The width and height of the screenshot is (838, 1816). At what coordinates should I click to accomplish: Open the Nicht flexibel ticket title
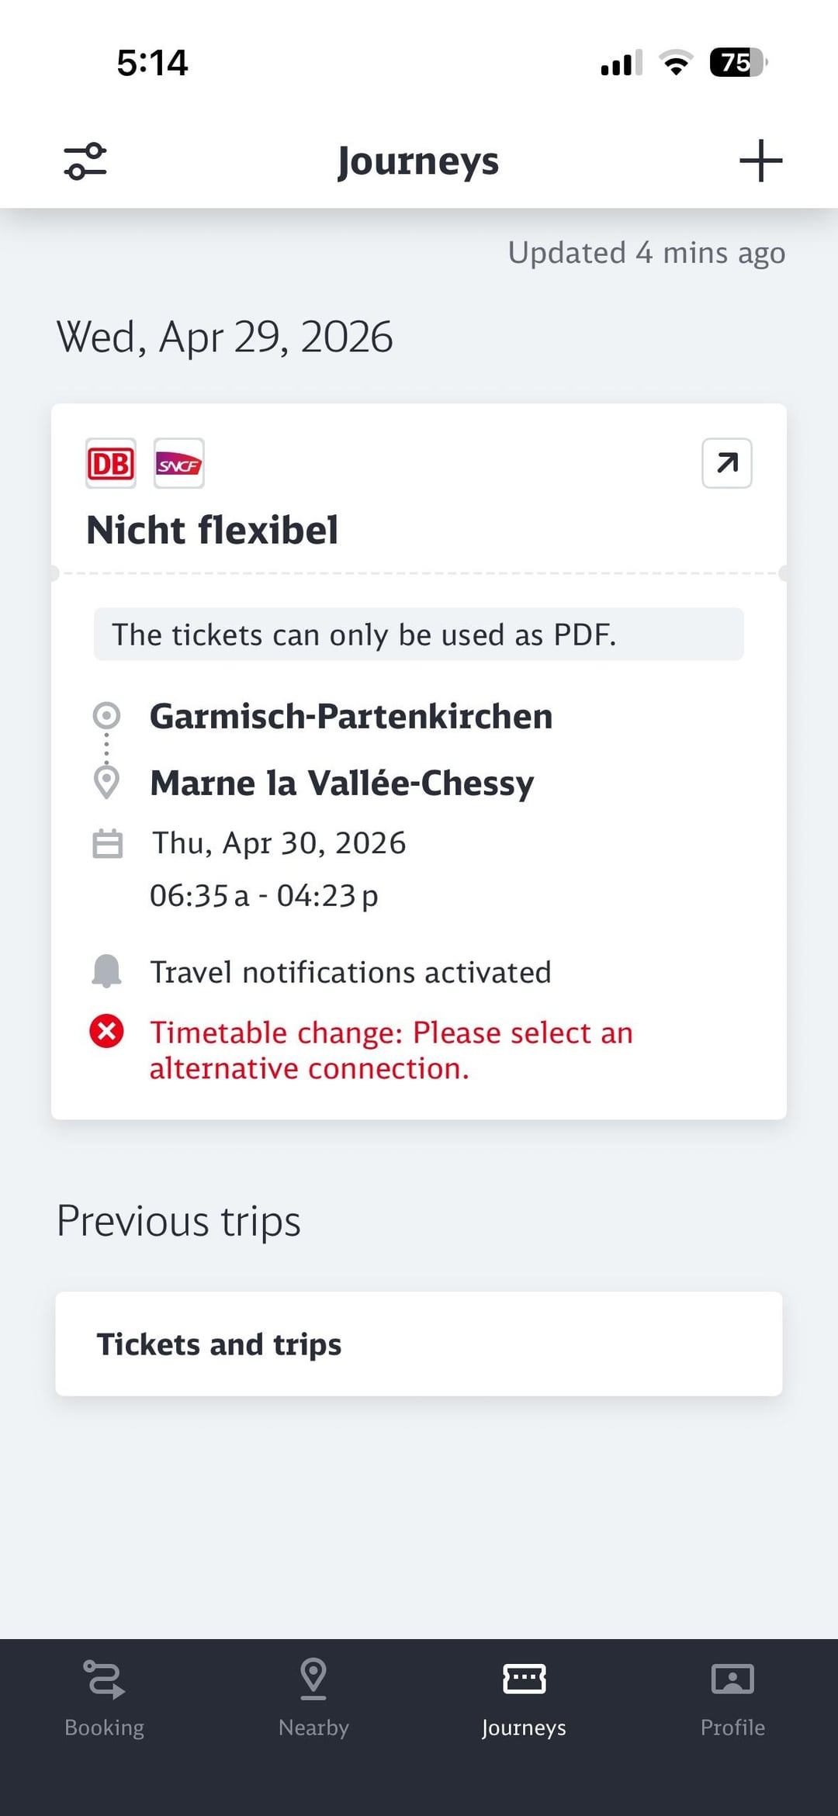pos(213,531)
